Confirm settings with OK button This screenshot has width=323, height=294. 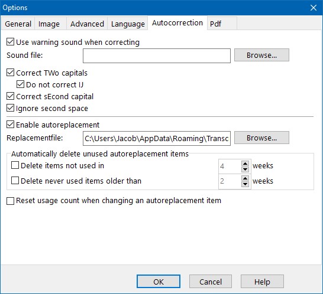(x=159, y=282)
